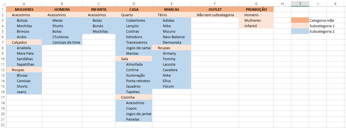The height and width of the screenshot is (128, 346).
Task: Select the OUTLET header cell
Action: (x=215, y=9)
